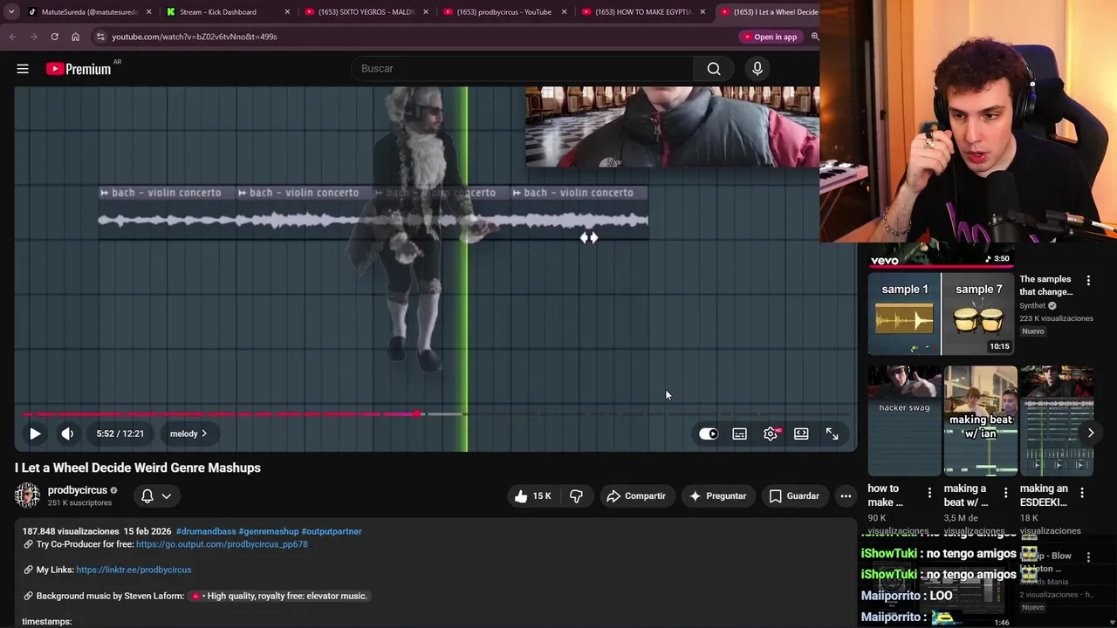This screenshot has width=1117, height=628.
Task: Open the hacker swag short thumbnail
Action: click(x=904, y=420)
